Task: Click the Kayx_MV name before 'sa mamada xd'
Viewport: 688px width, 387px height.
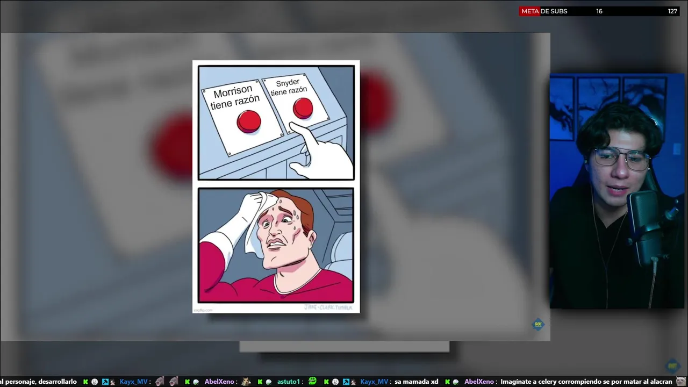Action: click(x=374, y=382)
